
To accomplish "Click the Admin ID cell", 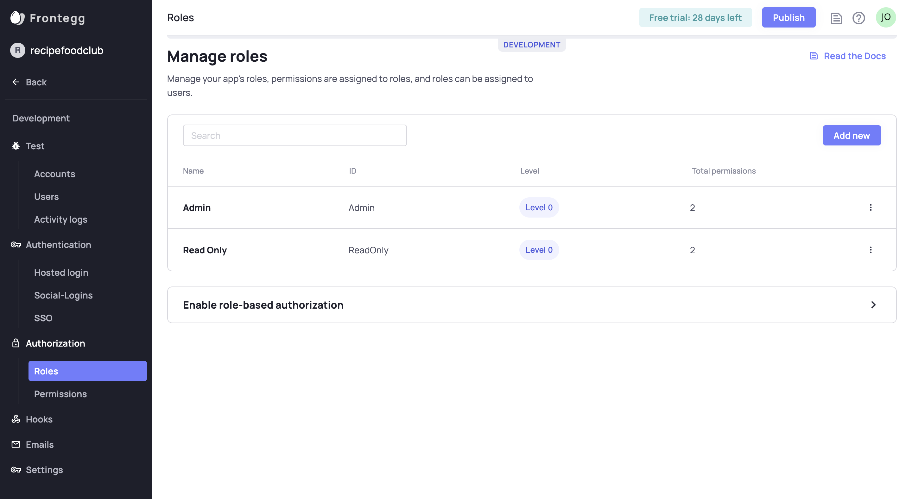I will [x=361, y=207].
